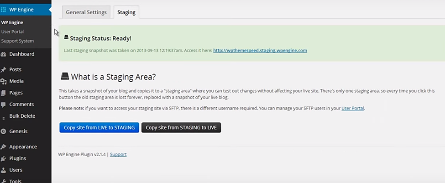The image size is (445, 183).
Task: Open the Pages menu label
Action: [16, 93]
